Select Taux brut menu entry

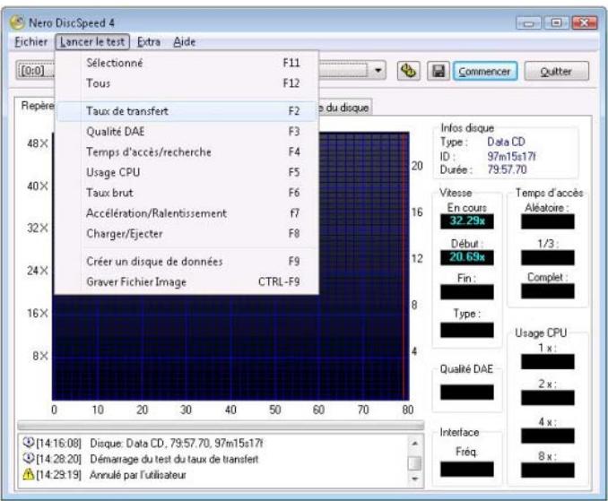tap(187, 193)
